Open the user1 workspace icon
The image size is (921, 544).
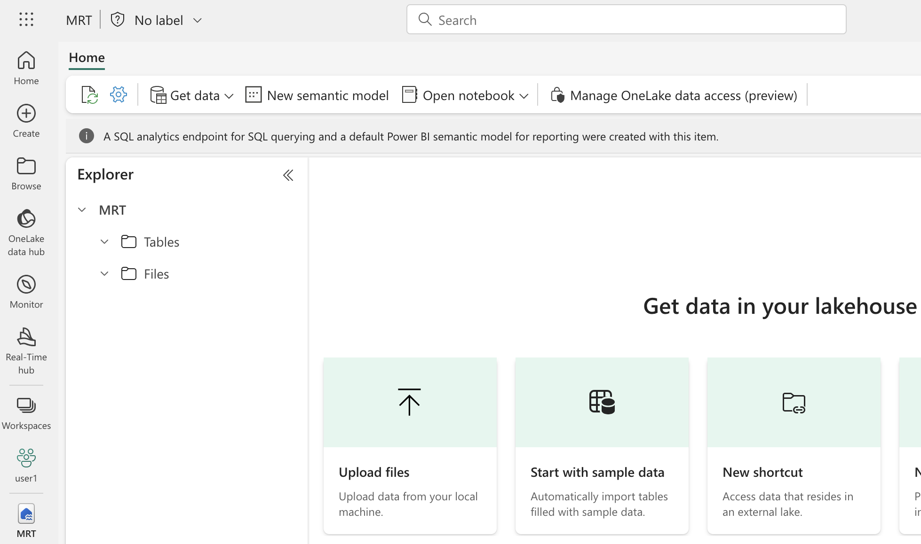(26, 465)
